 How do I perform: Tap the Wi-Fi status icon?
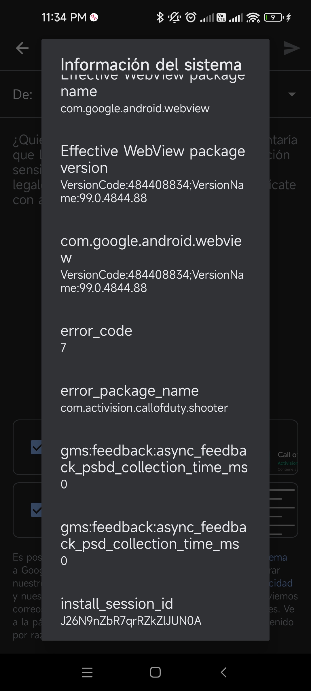coord(253,18)
